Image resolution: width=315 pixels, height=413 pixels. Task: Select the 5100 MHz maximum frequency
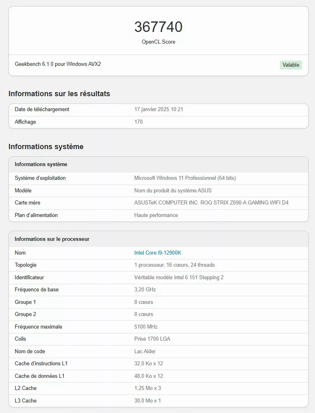[146, 327]
